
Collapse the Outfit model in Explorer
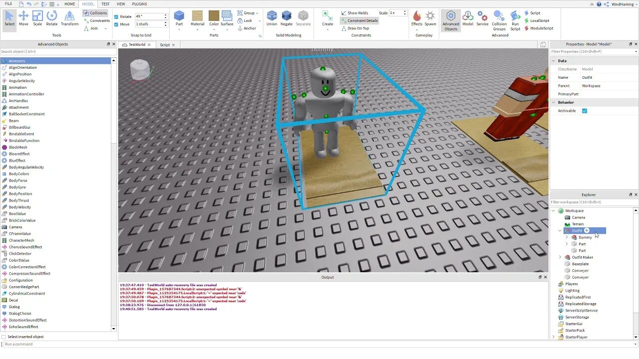(x=560, y=230)
